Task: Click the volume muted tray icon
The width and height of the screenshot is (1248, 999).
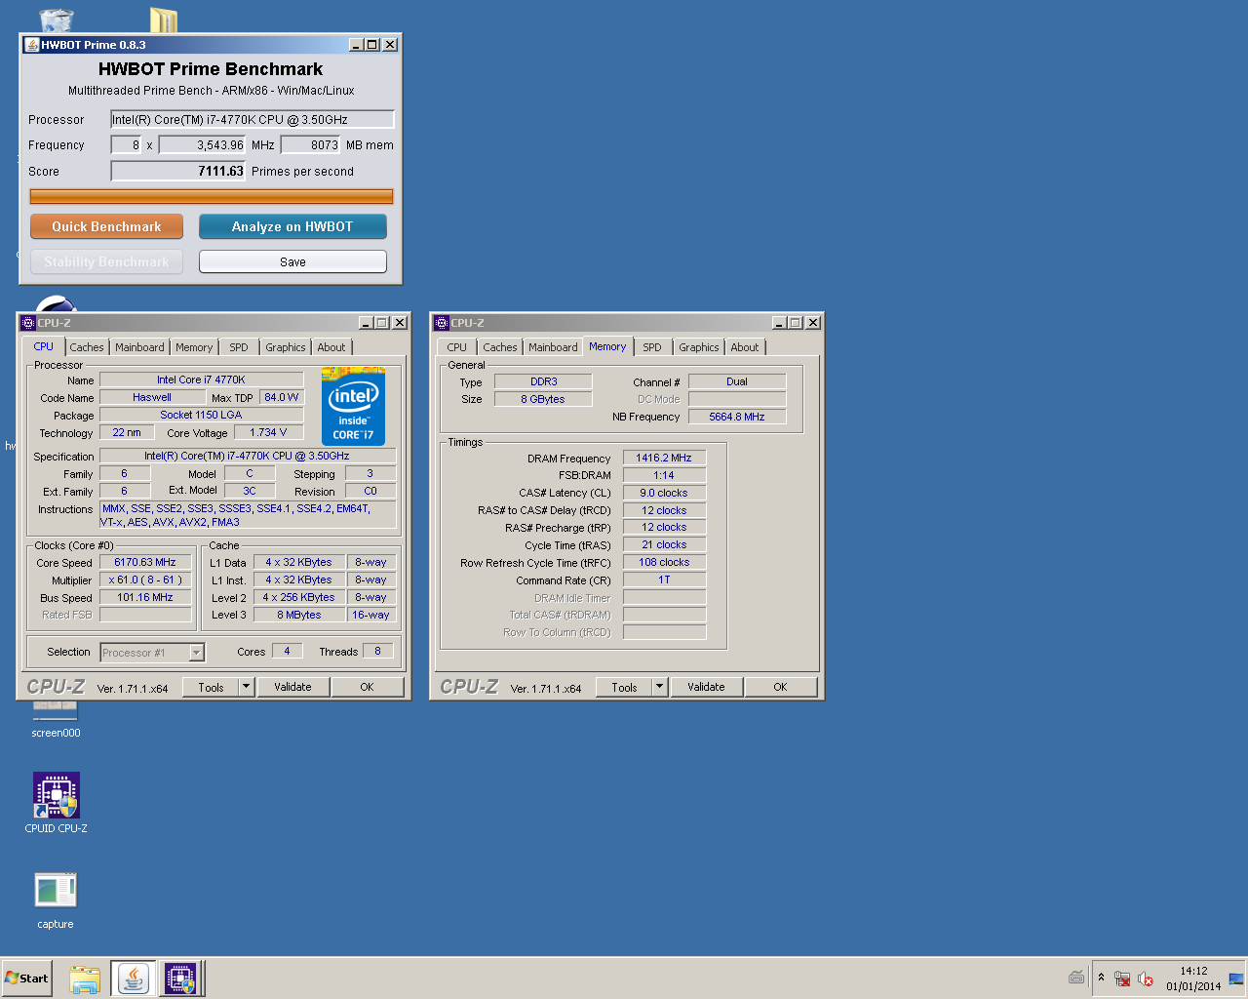Action: coord(1146,979)
